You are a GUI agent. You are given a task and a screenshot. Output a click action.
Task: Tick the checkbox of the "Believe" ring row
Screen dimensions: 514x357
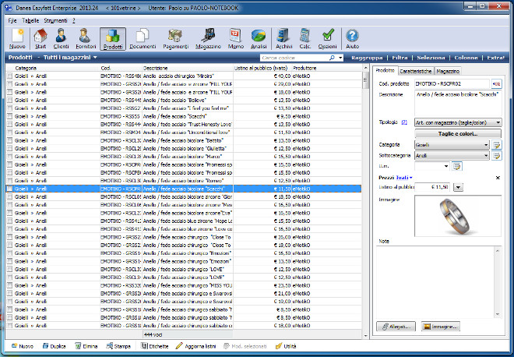[10, 100]
